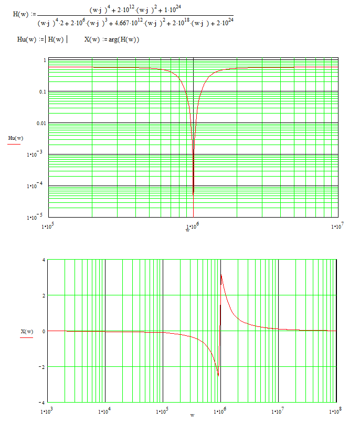Edit the upper y-limit 4 of phase plot

click(44, 260)
